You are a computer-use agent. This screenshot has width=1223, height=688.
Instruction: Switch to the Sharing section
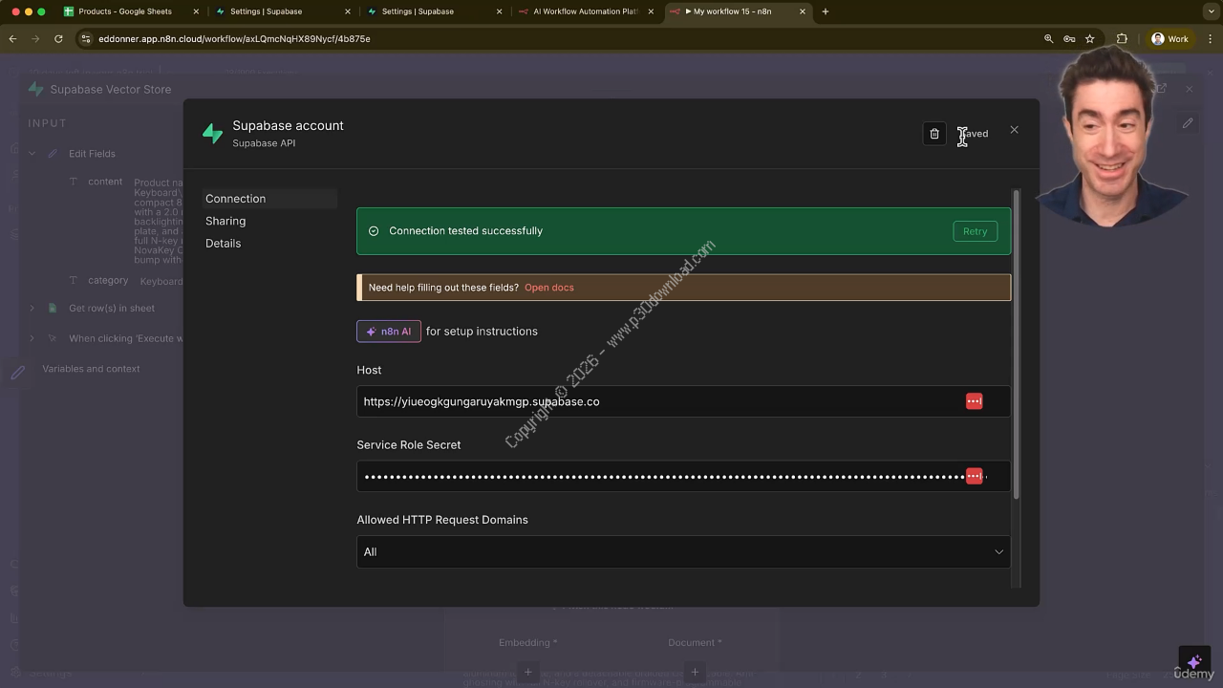click(225, 221)
